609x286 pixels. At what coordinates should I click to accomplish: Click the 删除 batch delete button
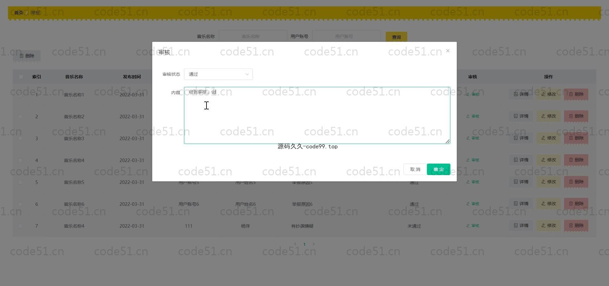[x=27, y=56]
